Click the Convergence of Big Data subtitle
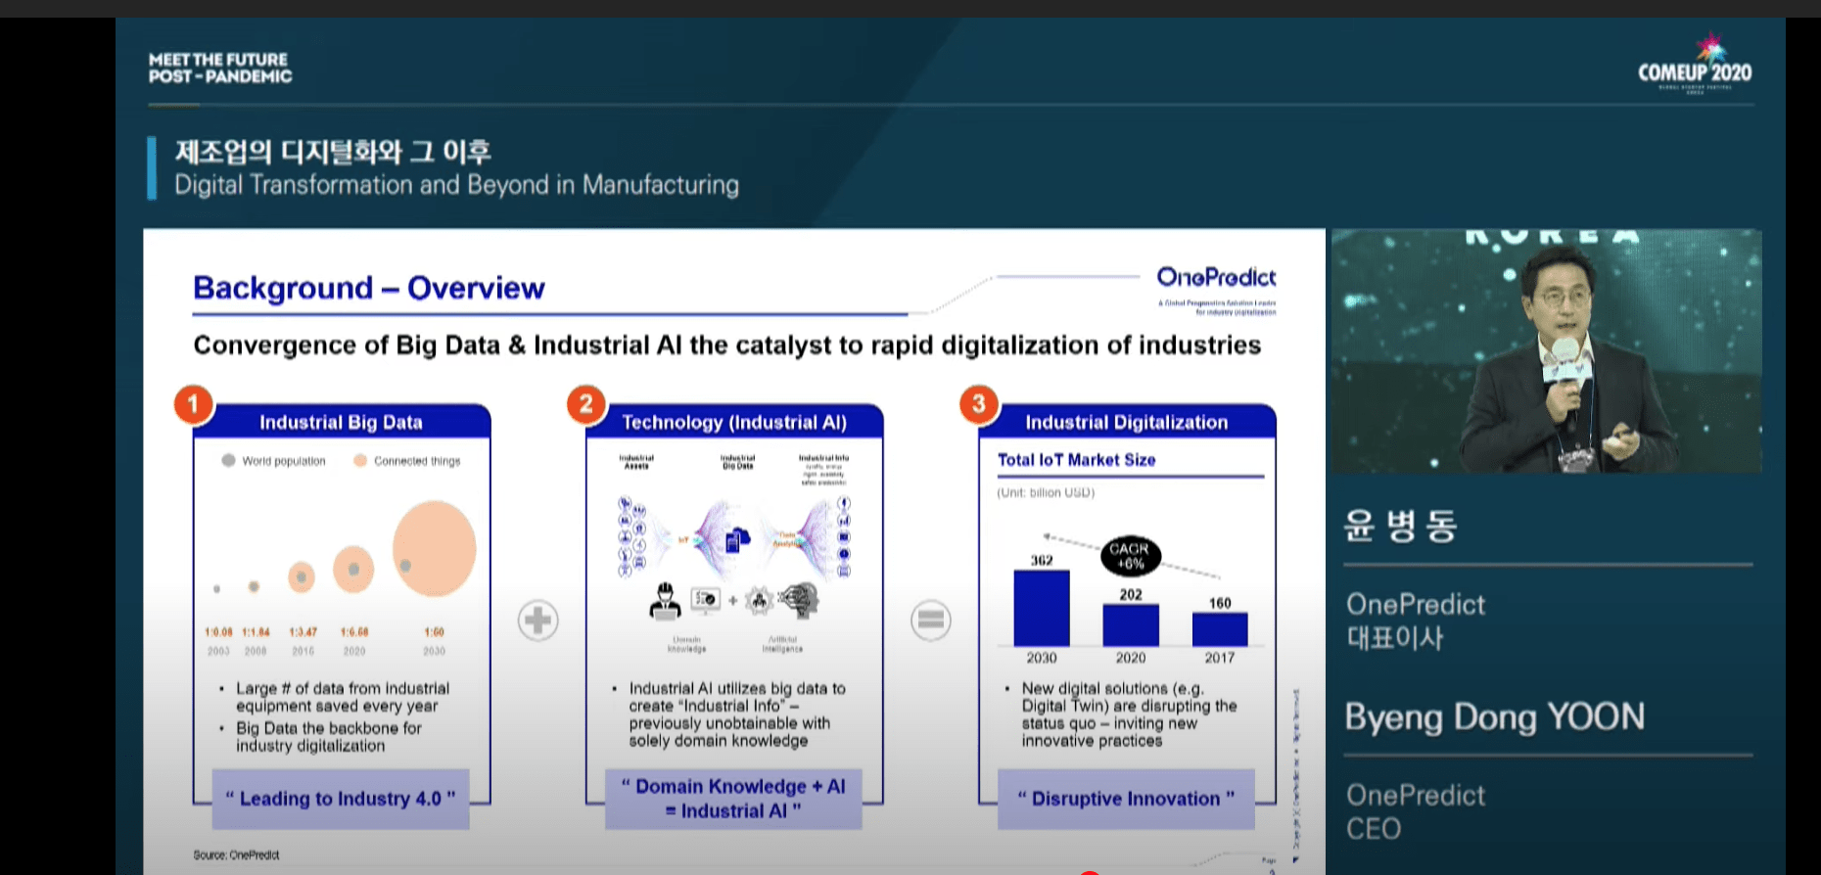1821x875 pixels. click(727, 345)
